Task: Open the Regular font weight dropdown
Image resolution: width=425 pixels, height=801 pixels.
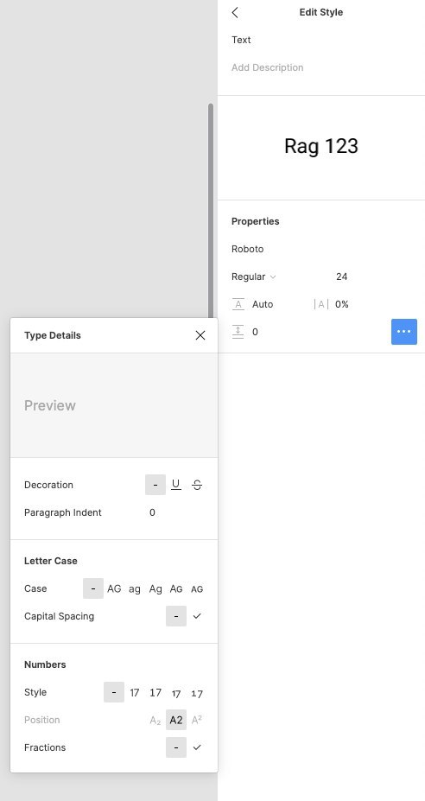Action: [254, 277]
